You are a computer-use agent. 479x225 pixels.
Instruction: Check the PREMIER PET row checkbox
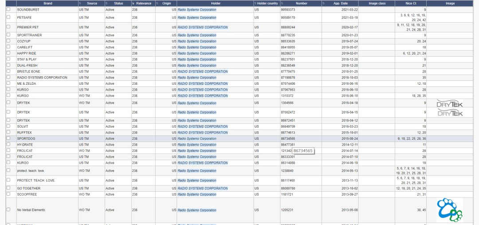[x=8, y=27]
